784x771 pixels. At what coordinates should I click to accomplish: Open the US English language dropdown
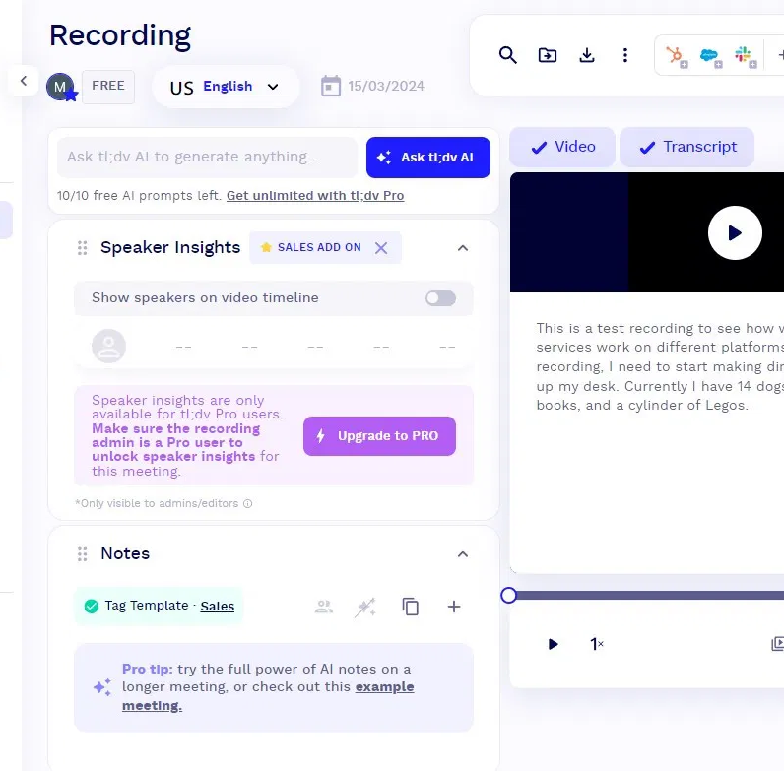[x=226, y=87]
